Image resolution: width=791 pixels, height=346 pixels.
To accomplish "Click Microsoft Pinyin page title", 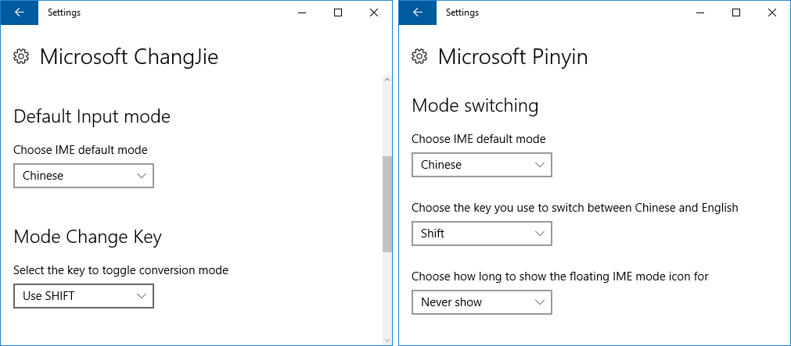I will pos(513,57).
